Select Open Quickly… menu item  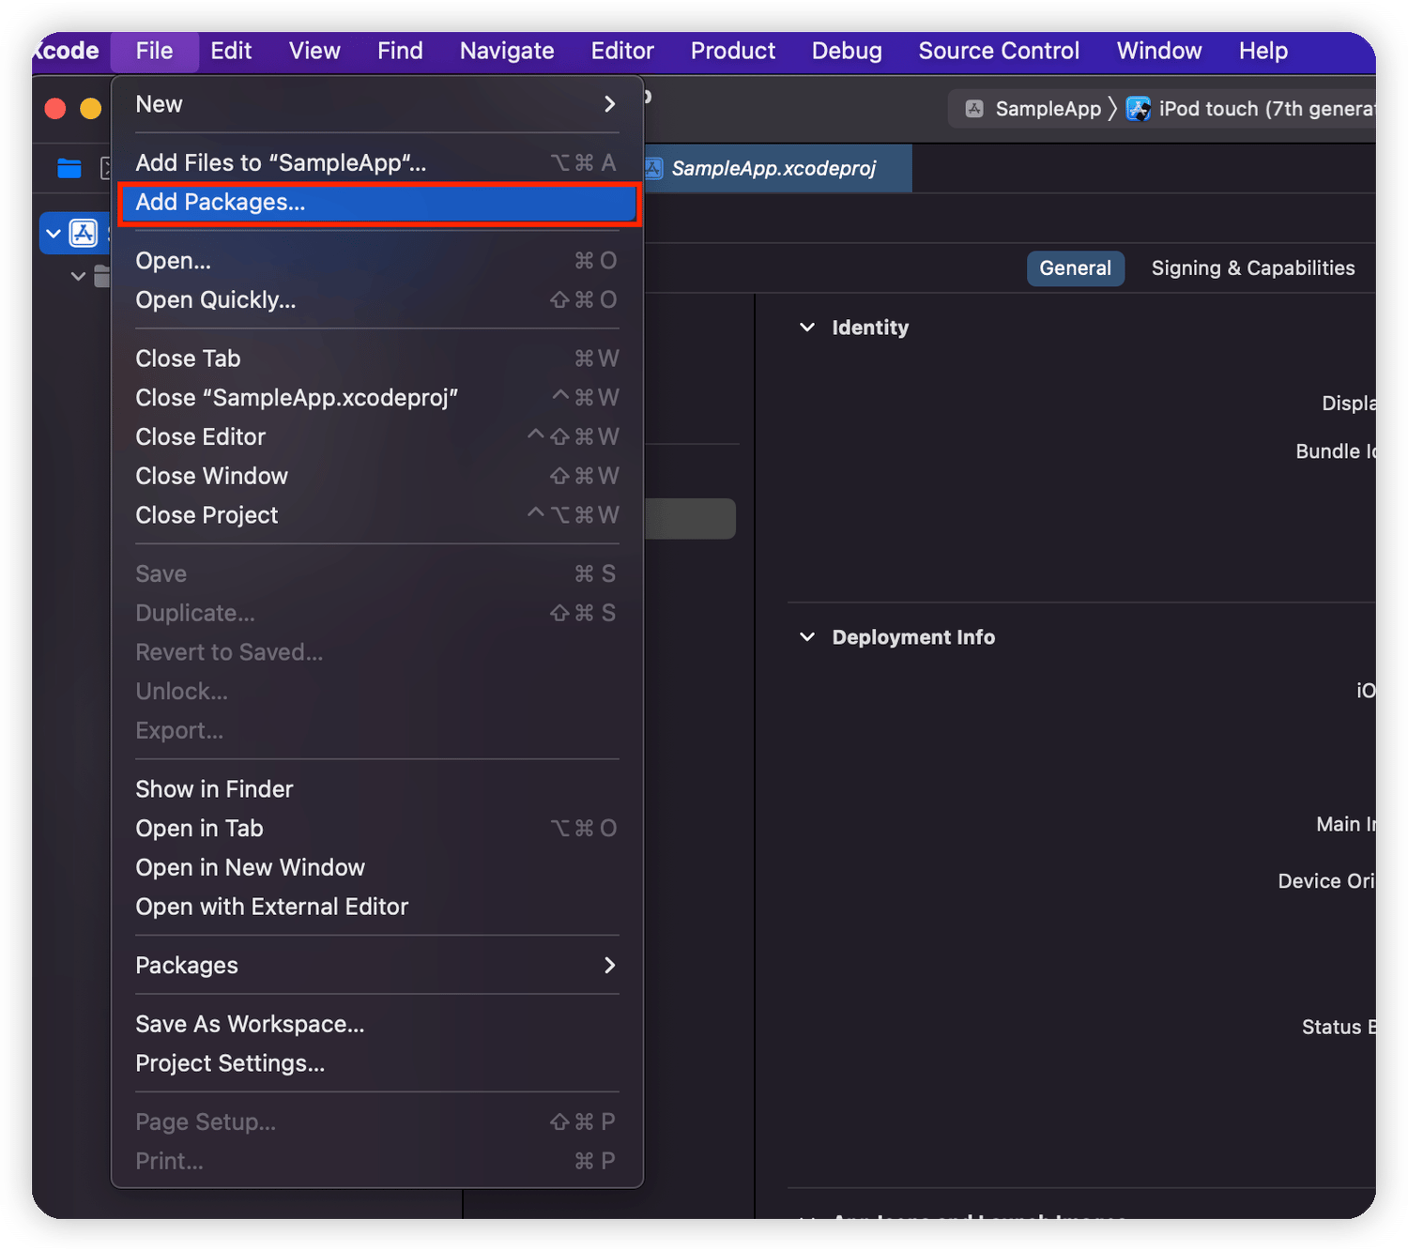377,300
